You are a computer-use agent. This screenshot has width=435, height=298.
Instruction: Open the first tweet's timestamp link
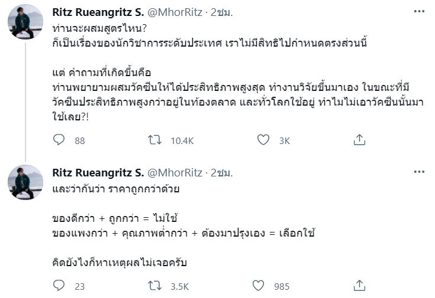pos(222,12)
